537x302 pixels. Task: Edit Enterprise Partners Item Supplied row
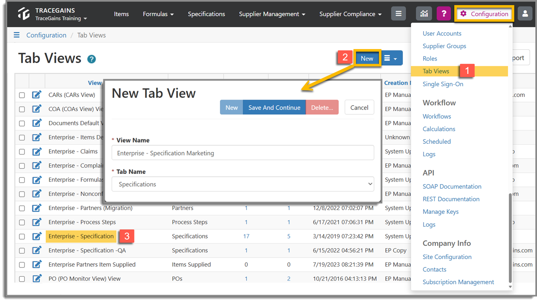tap(37, 264)
